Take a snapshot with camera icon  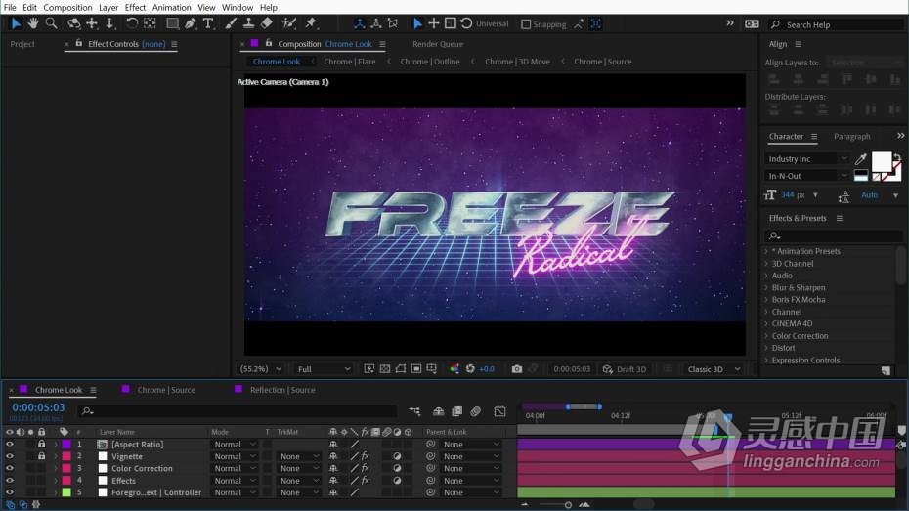coord(516,369)
